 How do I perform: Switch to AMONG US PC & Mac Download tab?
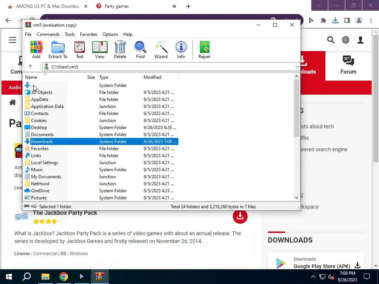click(x=48, y=6)
